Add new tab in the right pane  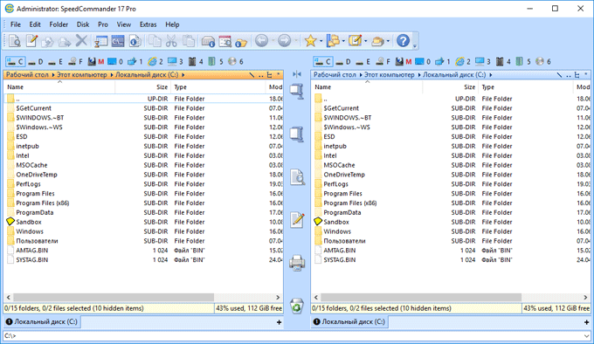pos(586,322)
